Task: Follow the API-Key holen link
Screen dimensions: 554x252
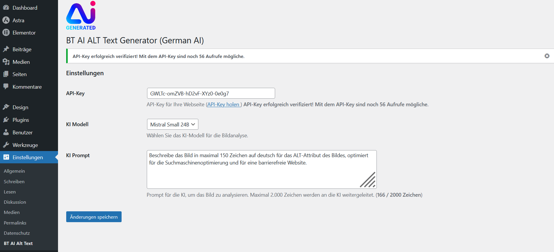Action: click(224, 104)
